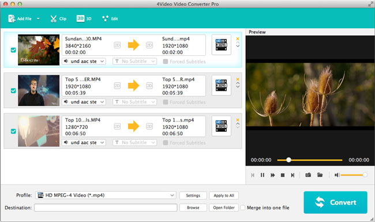Click source resolution 3840*2160 text
The image size is (375, 222).
click(78, 46)
